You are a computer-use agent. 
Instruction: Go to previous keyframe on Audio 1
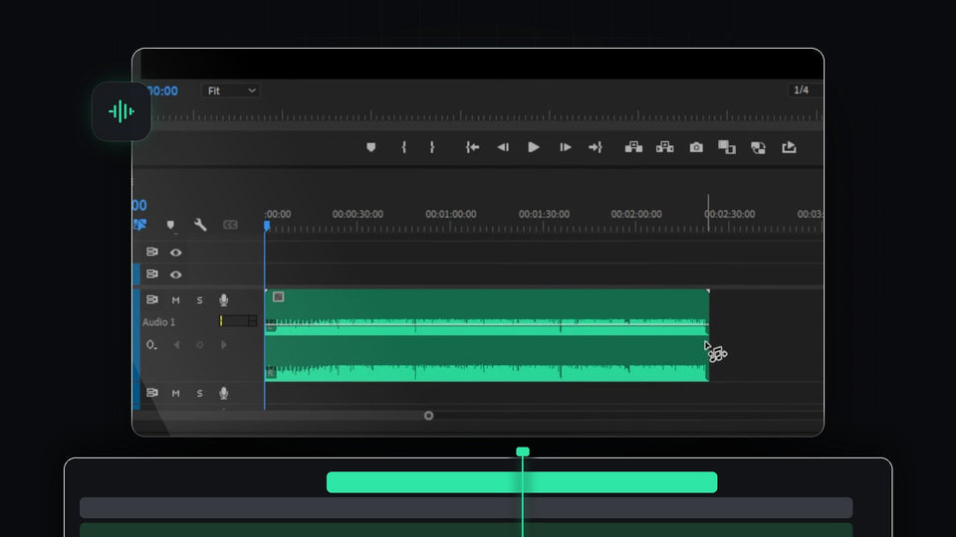[176, 345]
